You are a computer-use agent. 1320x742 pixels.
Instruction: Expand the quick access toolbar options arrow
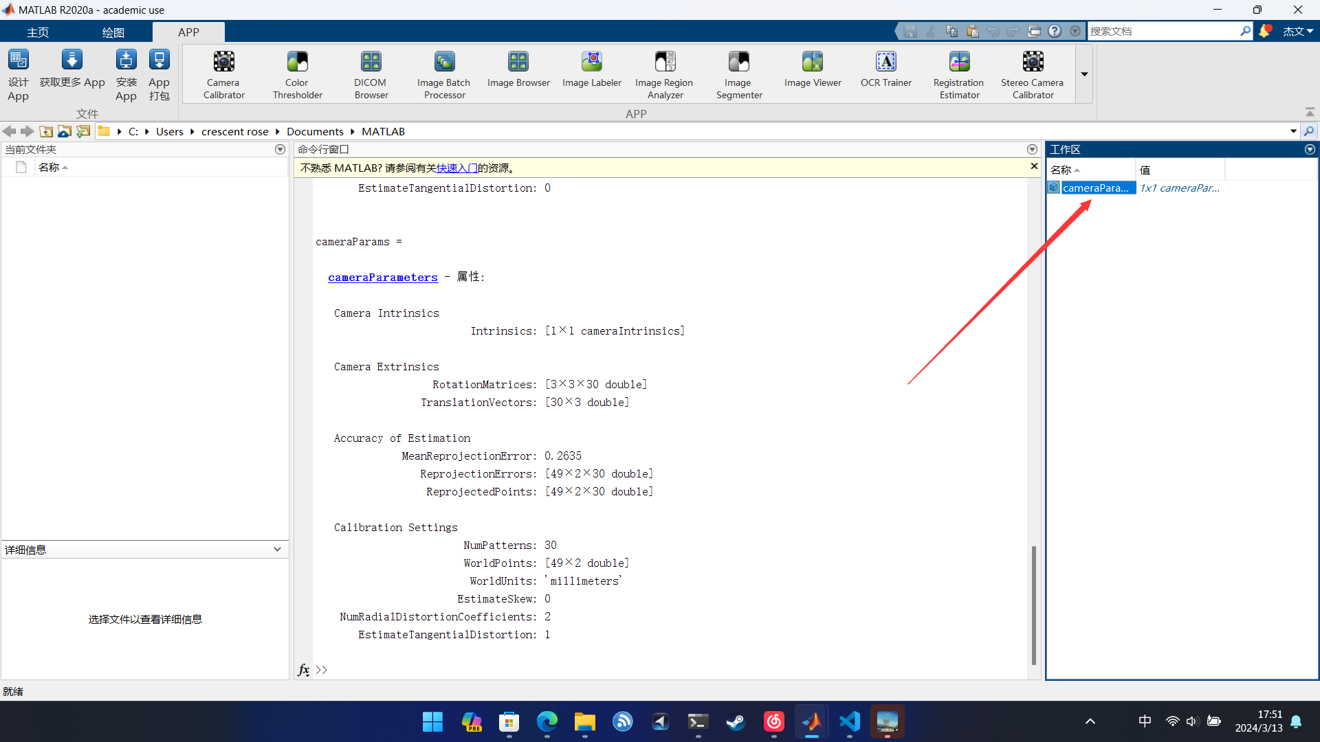pos(1075,31)
